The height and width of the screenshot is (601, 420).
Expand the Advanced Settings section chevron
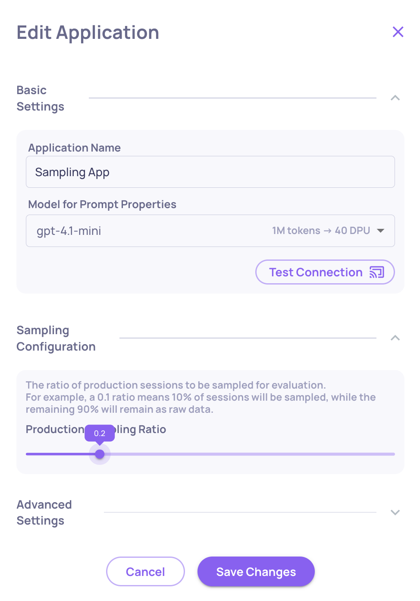pos(395,512)
